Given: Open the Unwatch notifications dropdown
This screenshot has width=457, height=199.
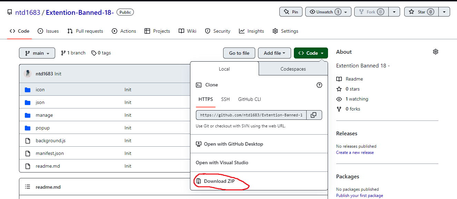Looking at the screenshot, I should pos(328,12).
